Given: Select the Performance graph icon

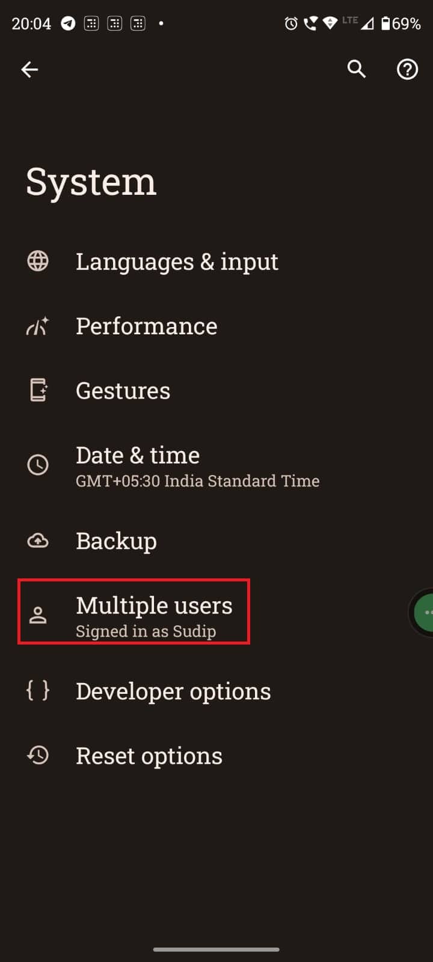Looking at the screenshot, I should (x=38, y=326).
